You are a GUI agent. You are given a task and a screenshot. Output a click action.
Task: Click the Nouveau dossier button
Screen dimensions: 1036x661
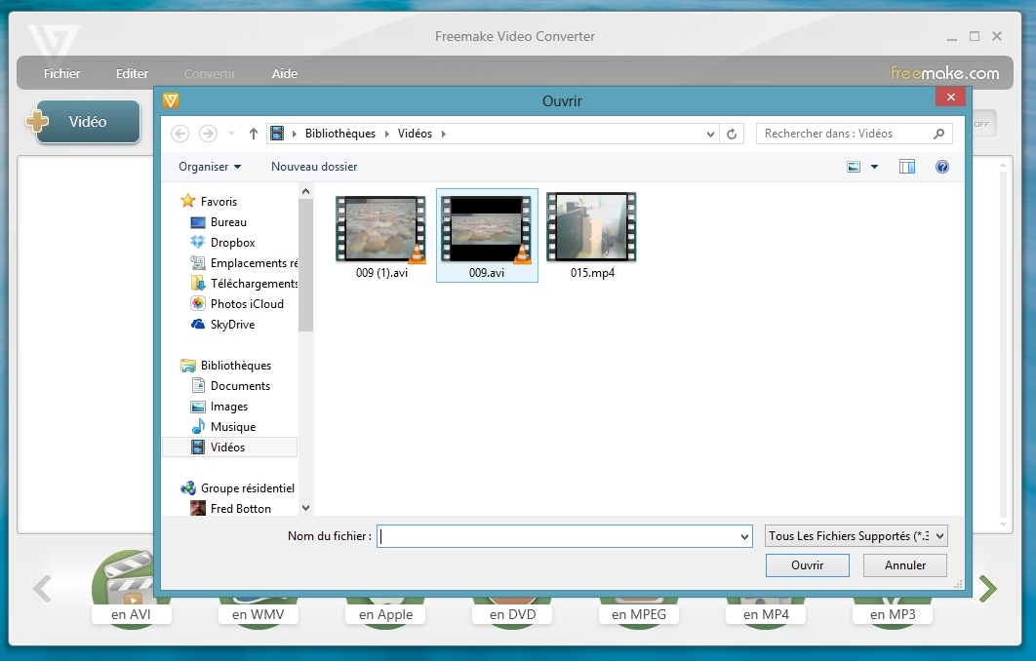pos(314,167)
